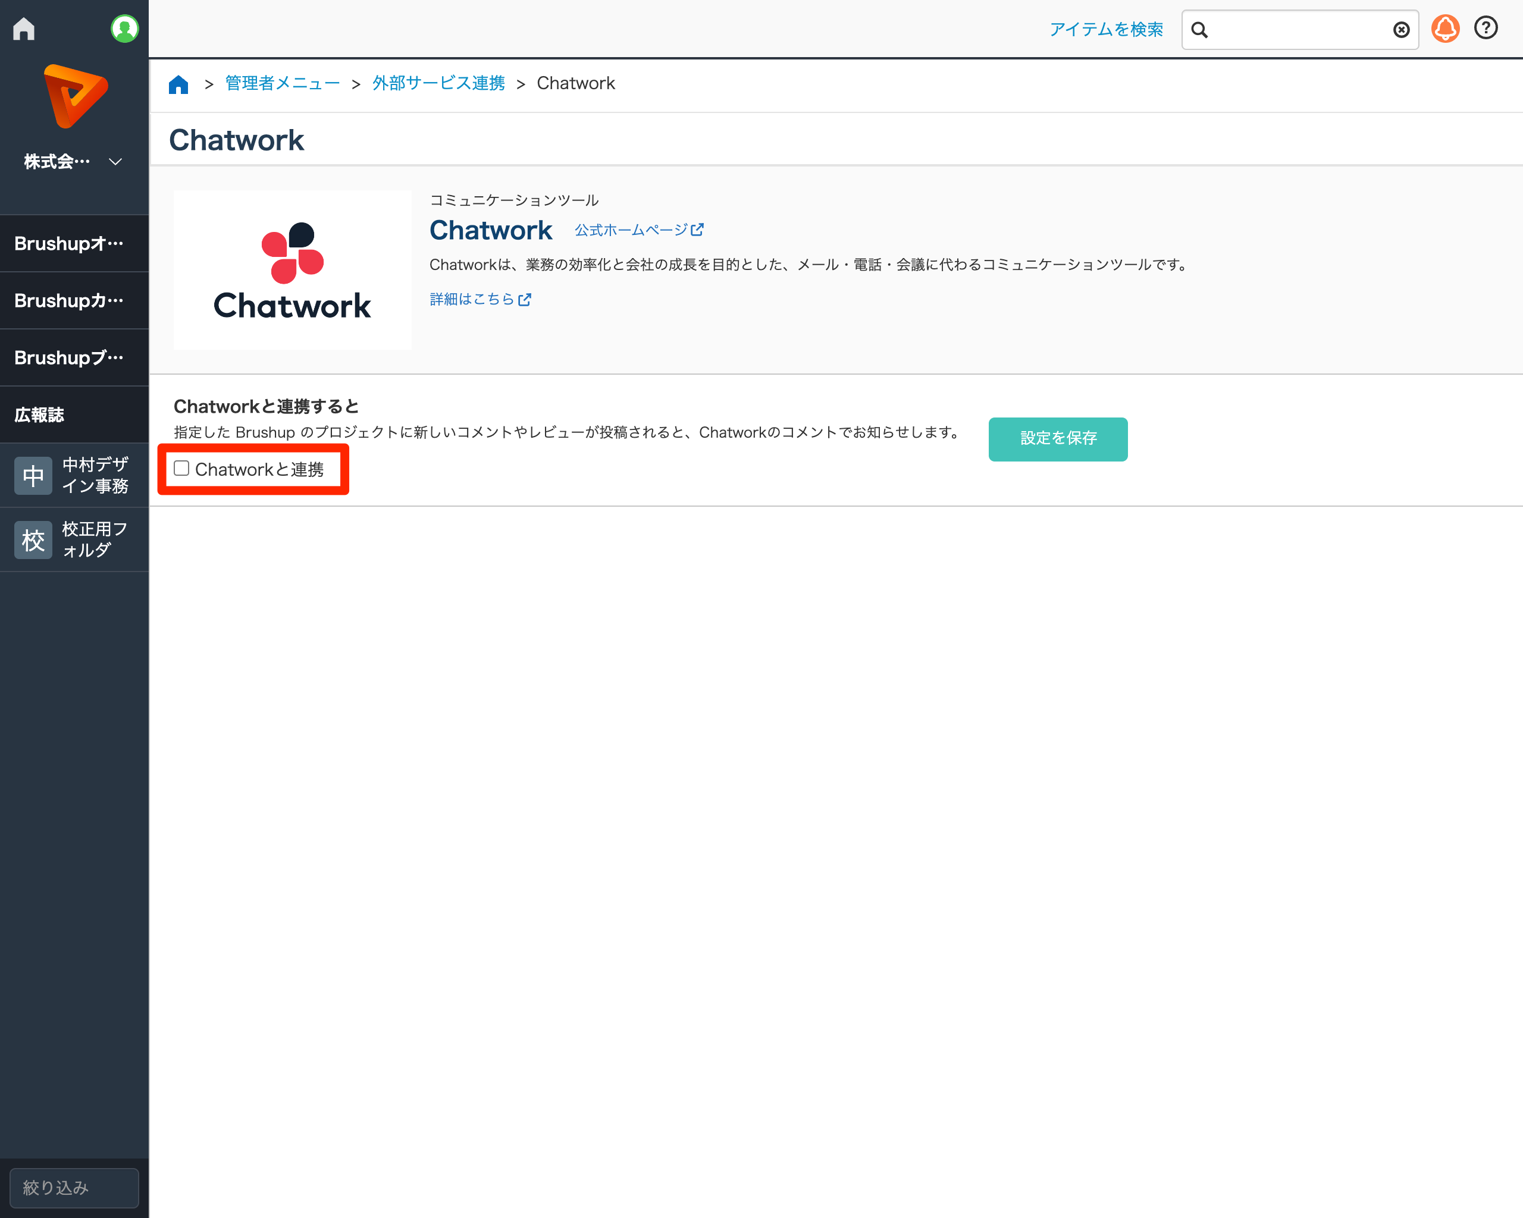This screenshot has width=1523, height=1218.
Task: Click the 校 project badge icon
Action: [33, 540]
